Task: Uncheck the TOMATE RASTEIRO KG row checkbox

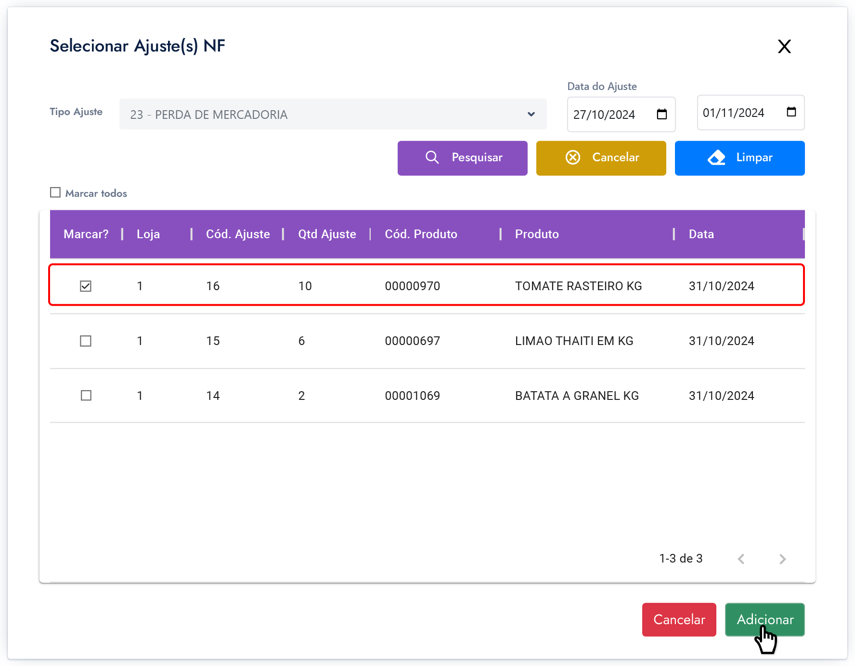Action: click(x=86, y=286)
